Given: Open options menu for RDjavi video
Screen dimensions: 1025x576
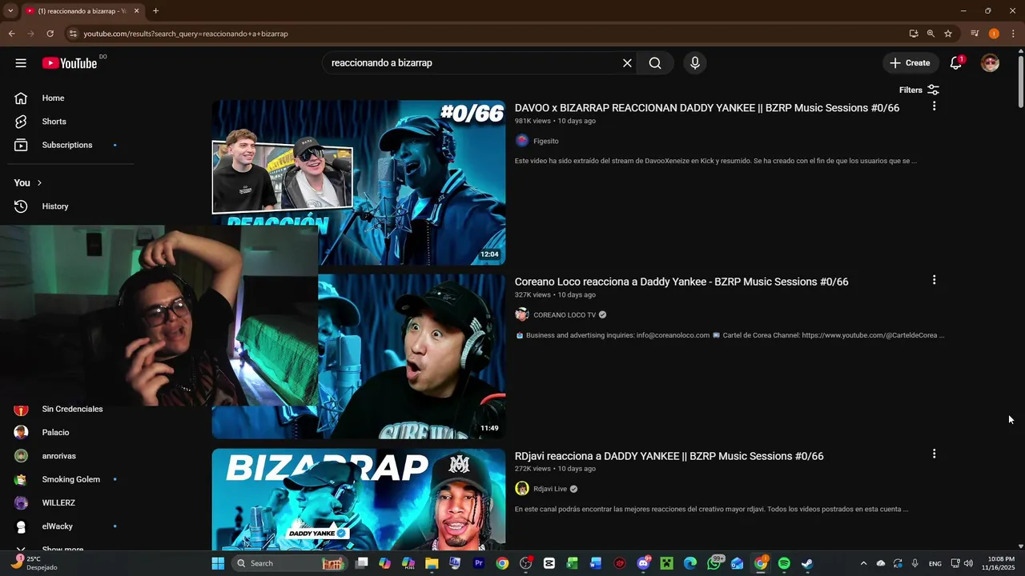Looking at the screenshot, I should coord(934,454).
